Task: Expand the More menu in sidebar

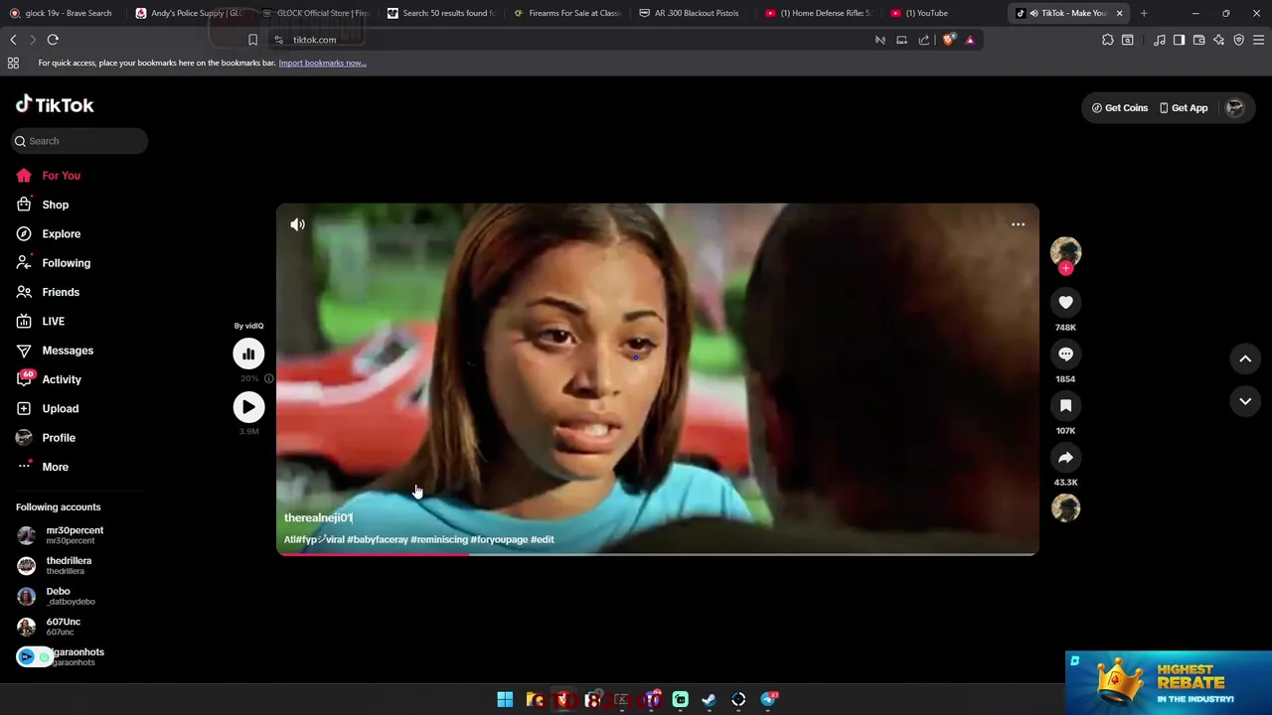Action: pos(42,467)
